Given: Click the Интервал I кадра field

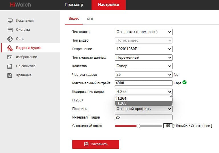Looking at the screenshot, I should tap(144, 117).
